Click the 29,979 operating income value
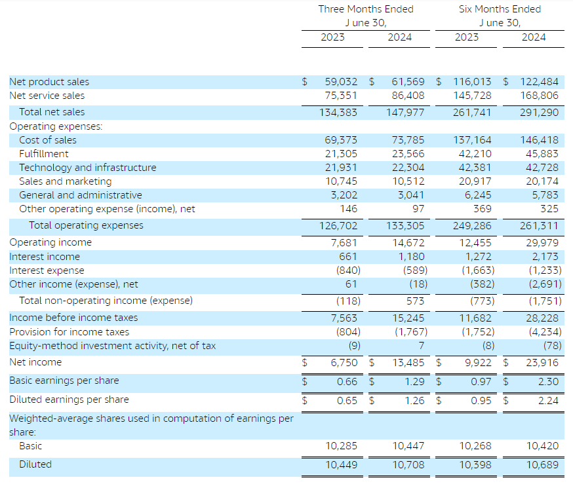This screenshot has width=573, height=484. pos(541,242)
